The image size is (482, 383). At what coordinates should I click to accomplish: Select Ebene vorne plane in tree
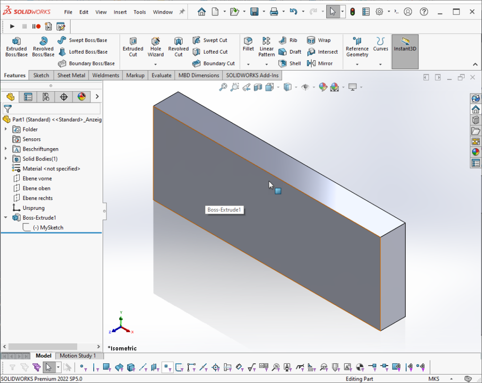37,178
